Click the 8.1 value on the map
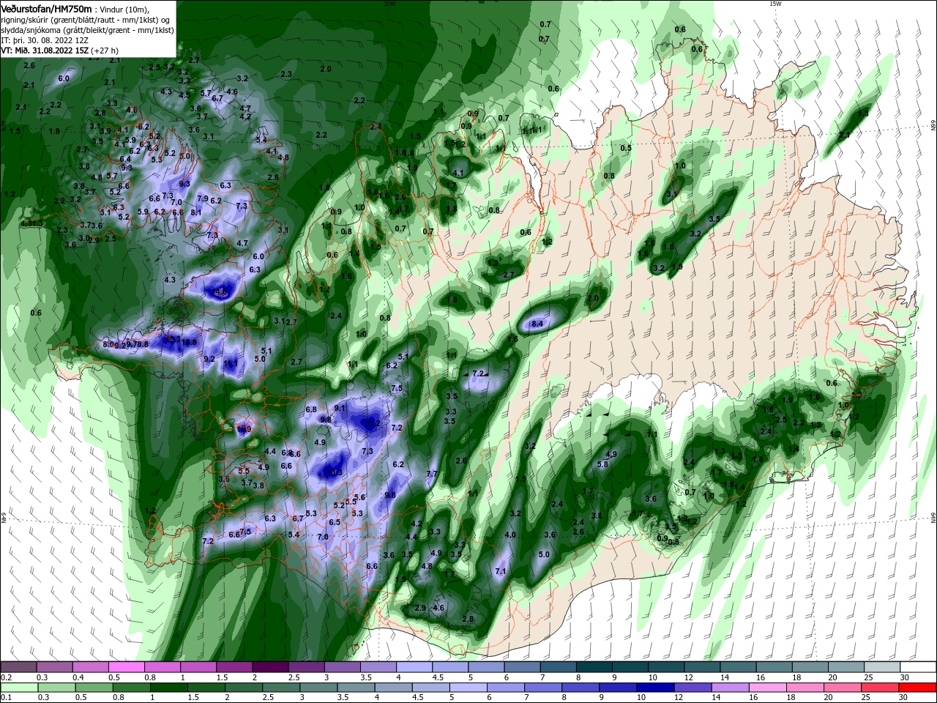The image size is (937, 703). 196,212
